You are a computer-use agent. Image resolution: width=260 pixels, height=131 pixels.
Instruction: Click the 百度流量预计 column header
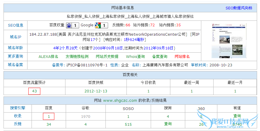(34, 83)
